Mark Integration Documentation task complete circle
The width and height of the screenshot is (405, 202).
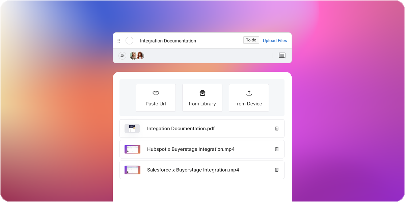129,41
